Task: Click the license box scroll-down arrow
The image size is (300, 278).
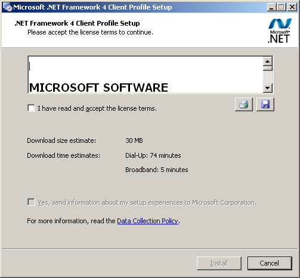Action: [268, 88]
